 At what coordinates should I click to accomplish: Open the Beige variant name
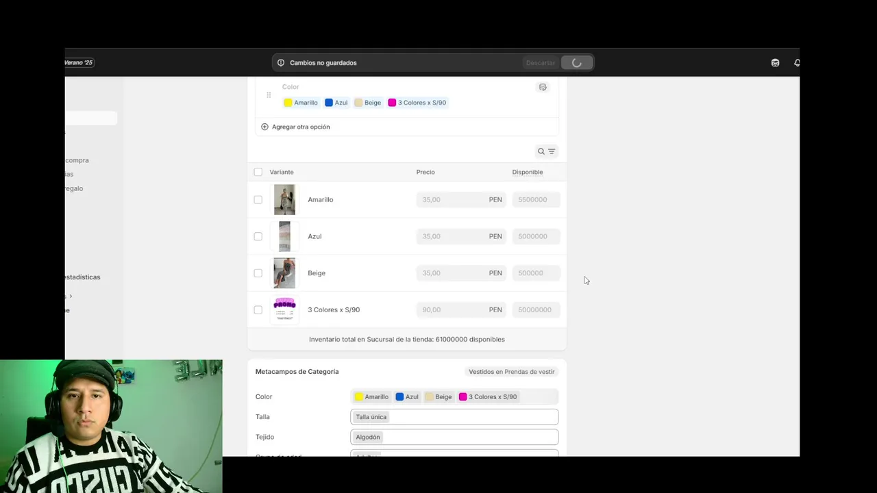tap(317, 273)
